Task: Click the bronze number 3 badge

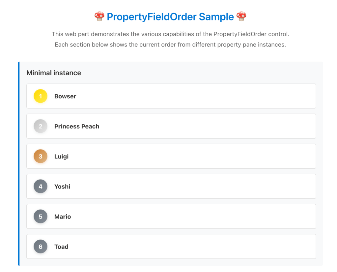Action: 41,156
